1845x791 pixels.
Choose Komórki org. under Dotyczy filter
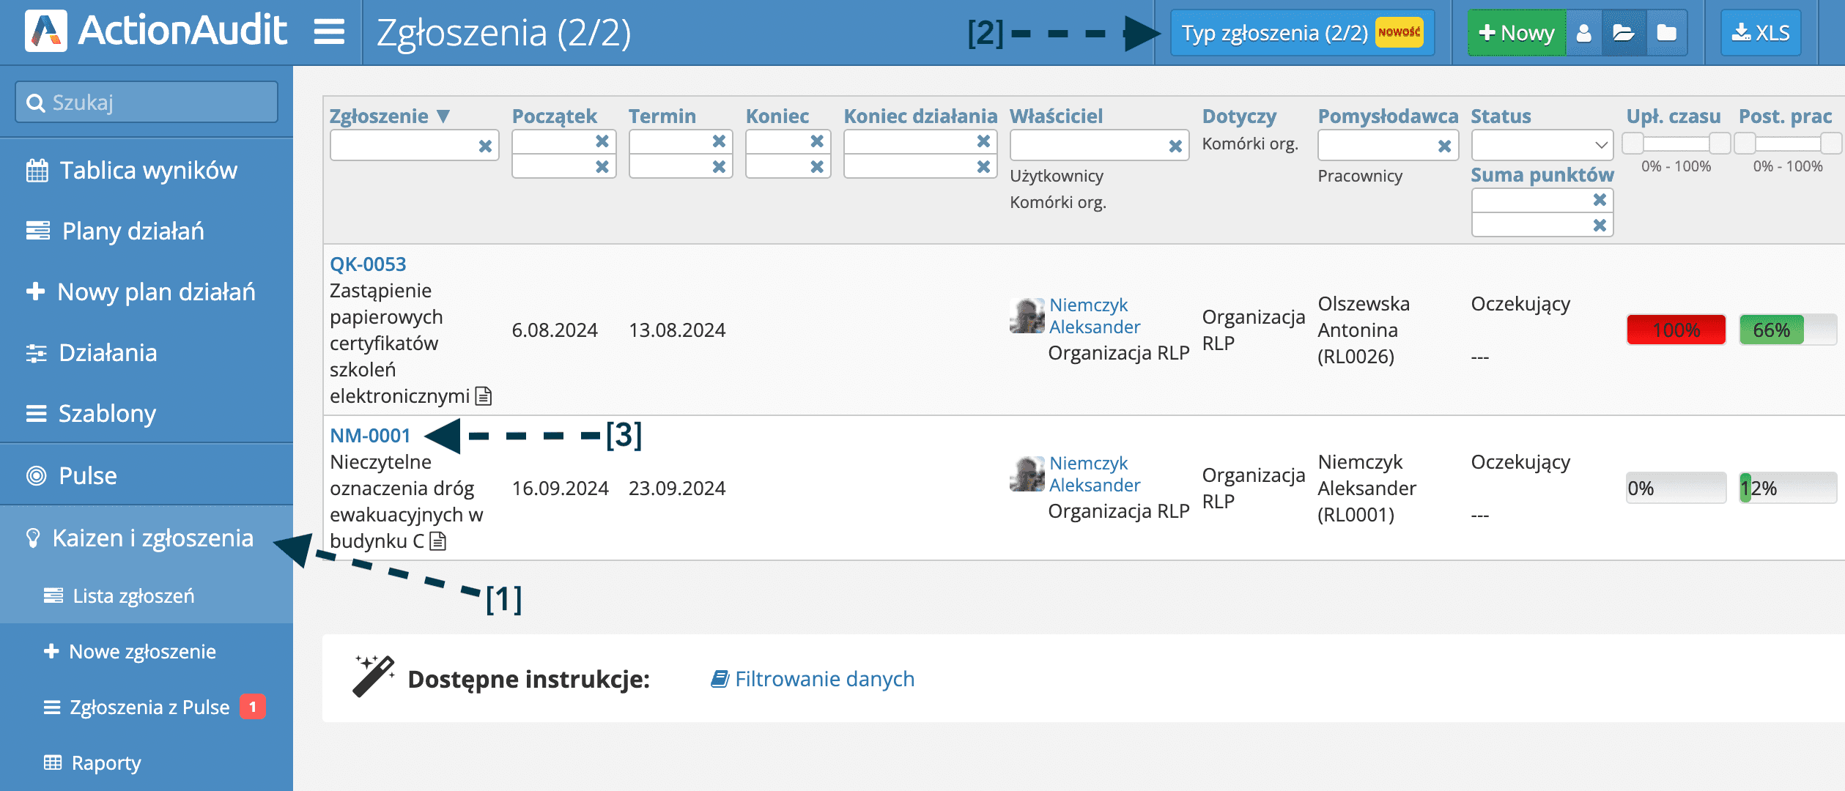click(x=1250, y=144)
